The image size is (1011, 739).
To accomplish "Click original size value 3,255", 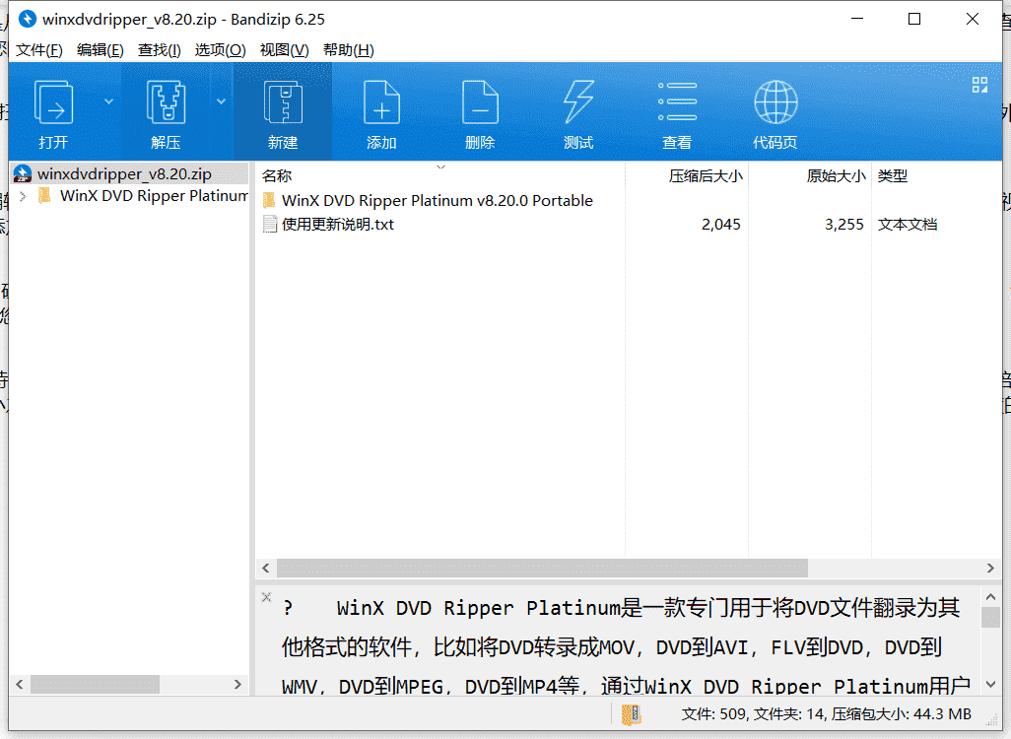I will point(844,225).
